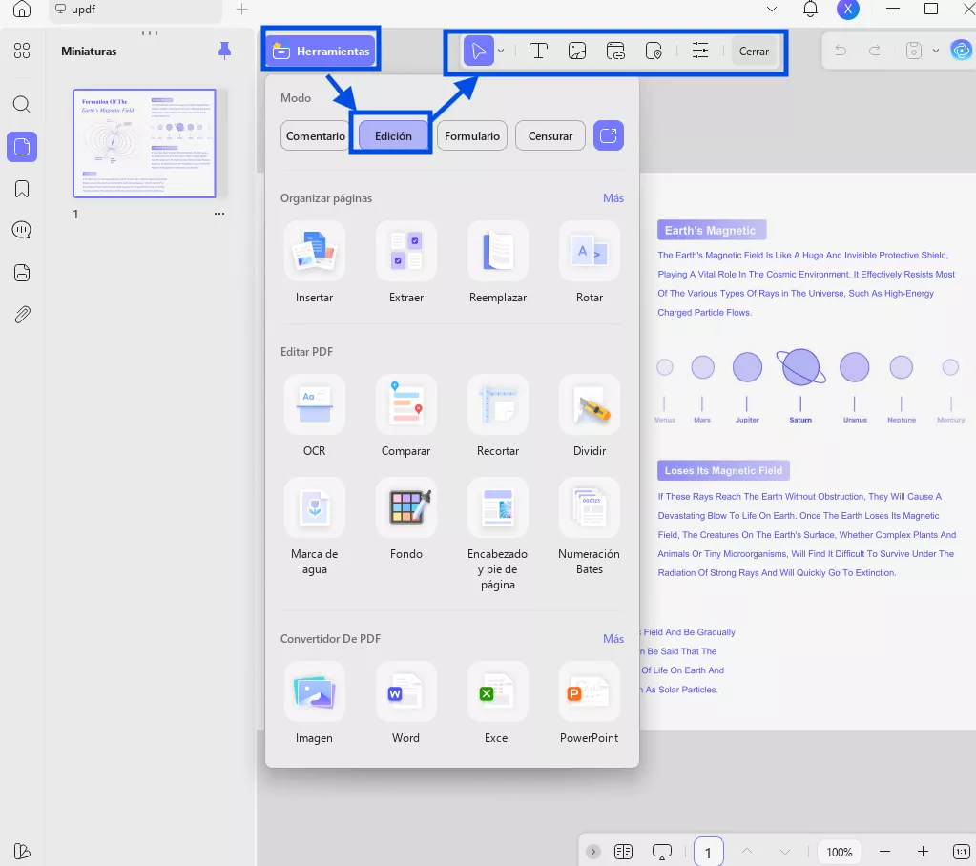Screen dimensions: 976x866
Task: Select the cursor pointer tool
Action: click(x=479, y=51)
